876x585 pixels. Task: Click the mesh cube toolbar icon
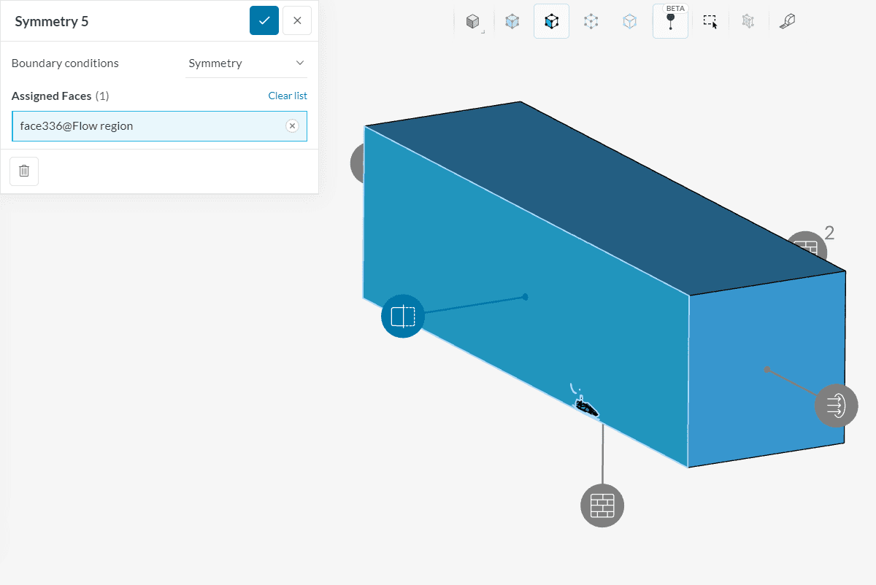click(748, 22)
